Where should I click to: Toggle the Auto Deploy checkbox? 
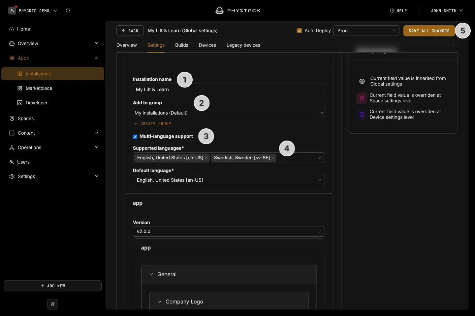(x=300, y=31)
